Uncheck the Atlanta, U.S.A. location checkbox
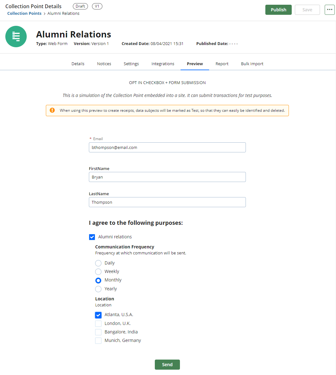This screenshot has width=336, height=375. (x=98, y=315)
